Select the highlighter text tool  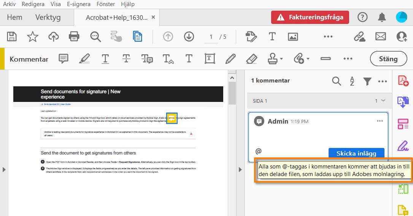point(84,59)
